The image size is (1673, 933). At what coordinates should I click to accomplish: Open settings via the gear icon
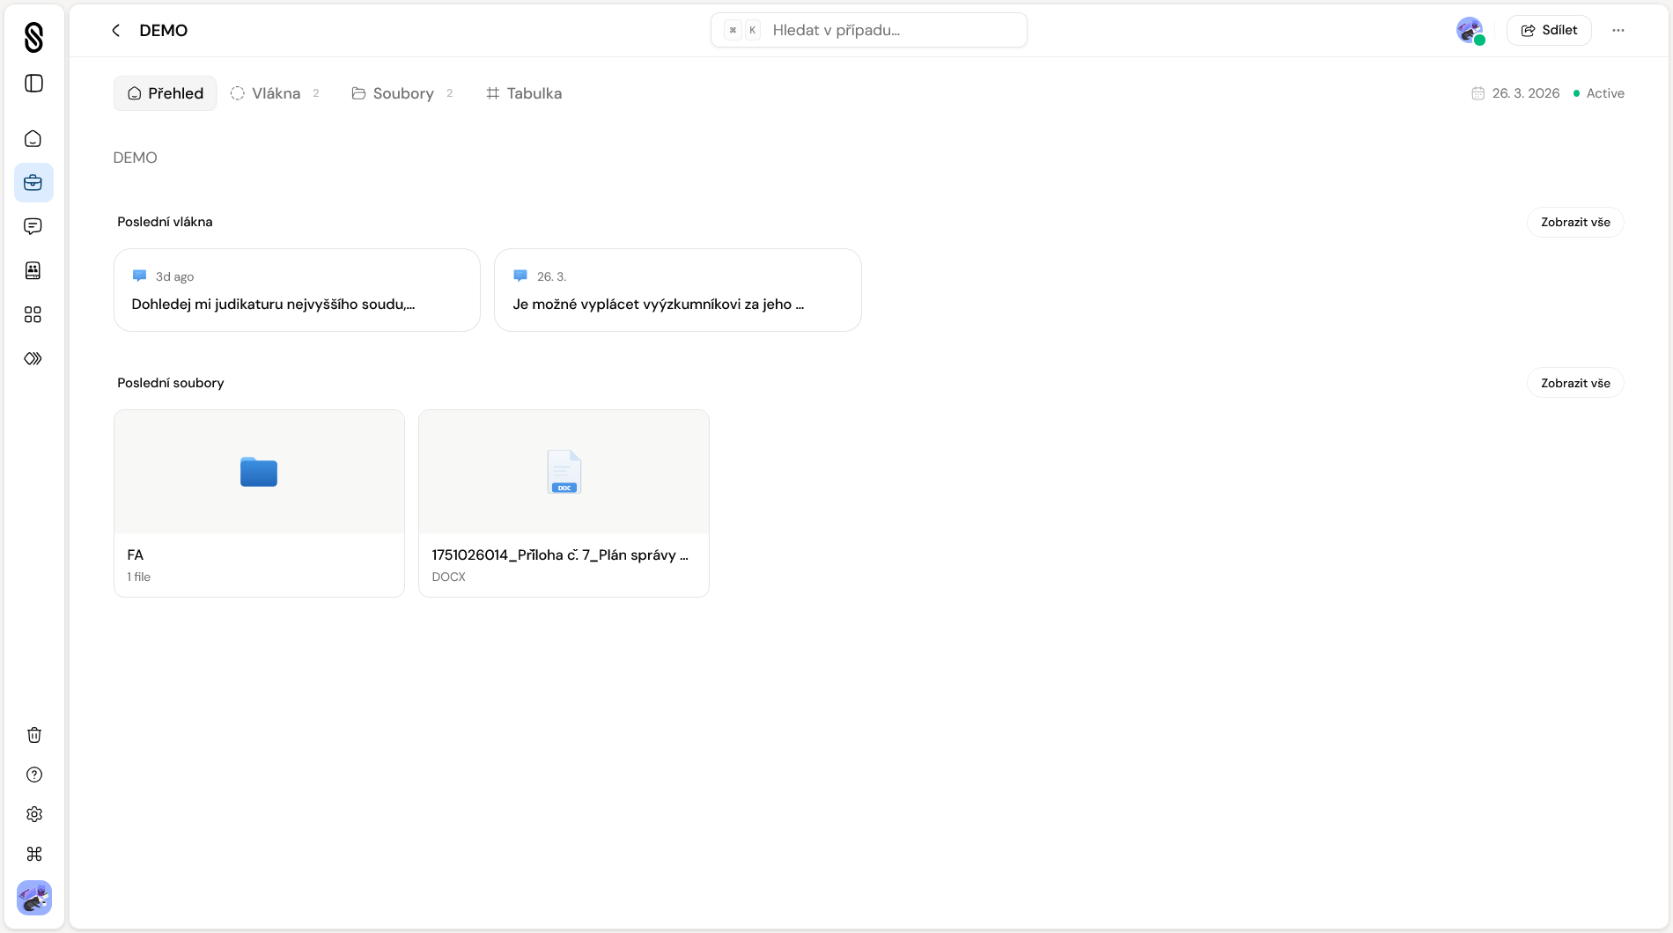(33, 814)
